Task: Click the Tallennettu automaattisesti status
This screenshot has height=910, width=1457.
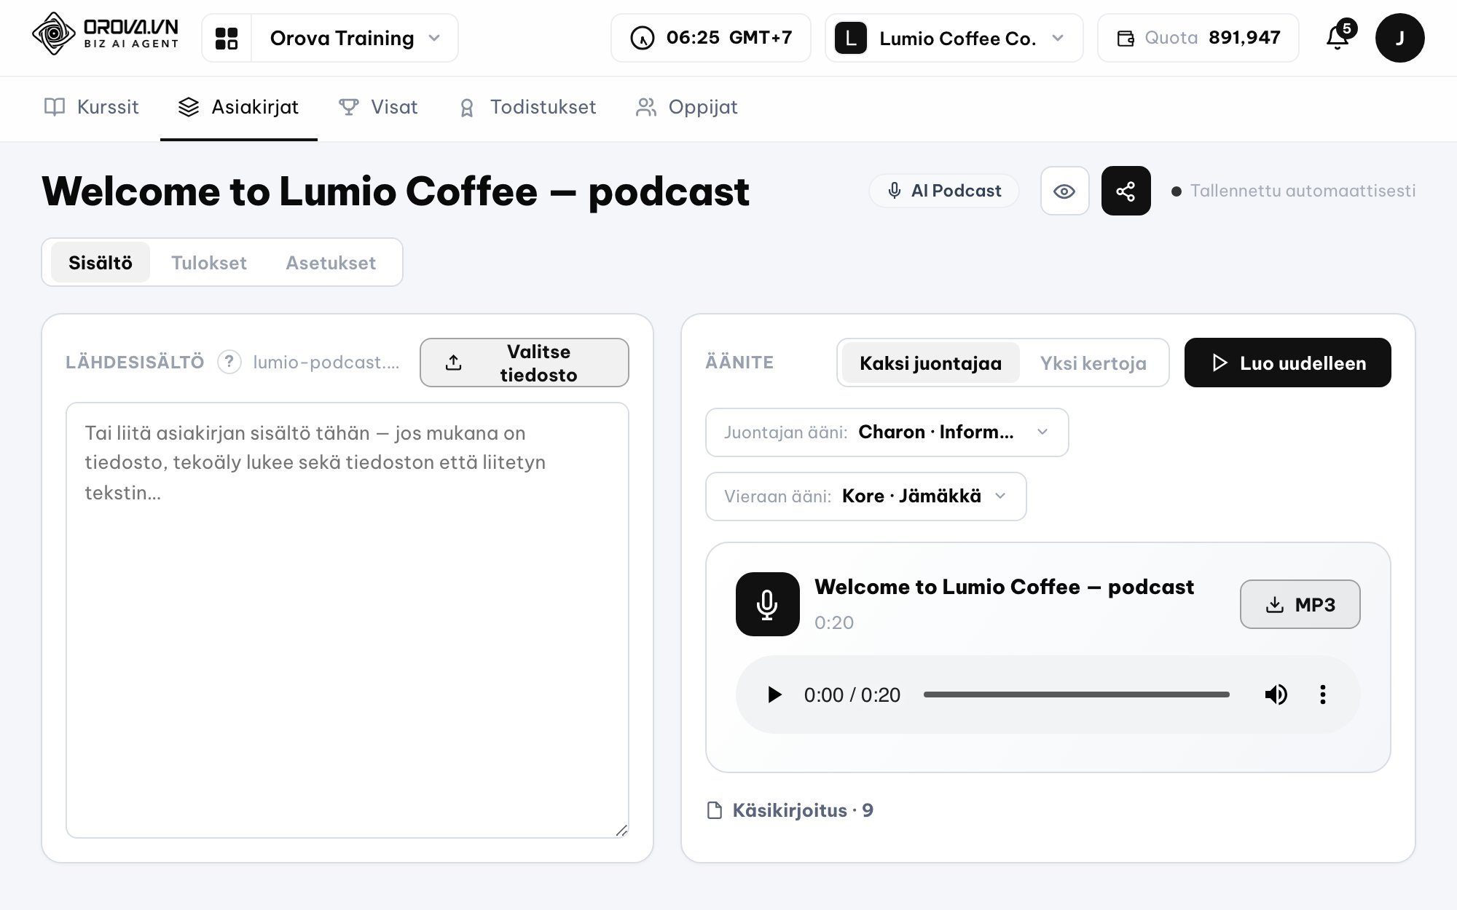Action: coord(1294,191)
